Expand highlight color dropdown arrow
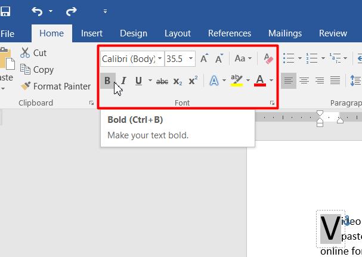 pos(248,80)
